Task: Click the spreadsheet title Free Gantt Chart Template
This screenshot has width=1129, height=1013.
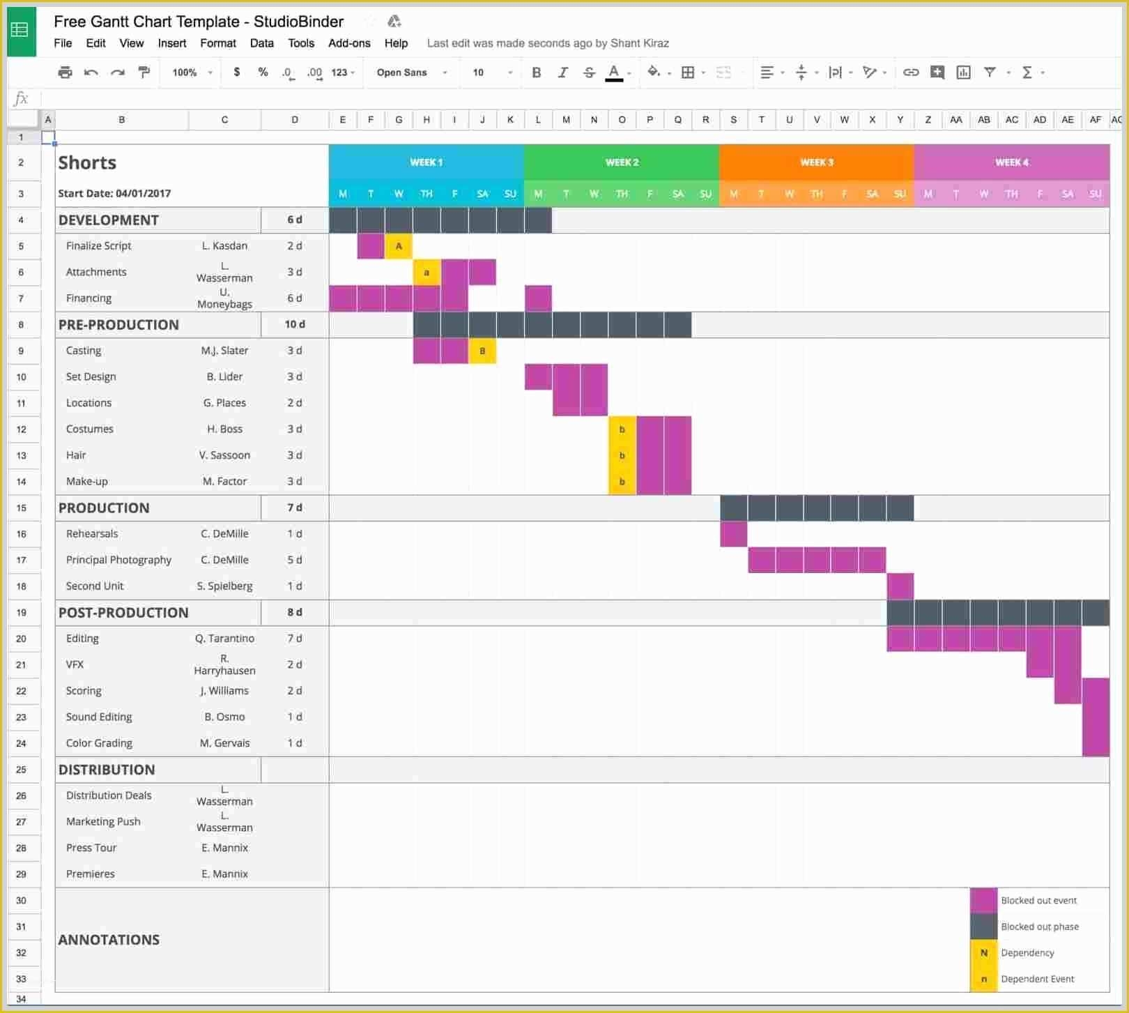Action: [199, 22]
